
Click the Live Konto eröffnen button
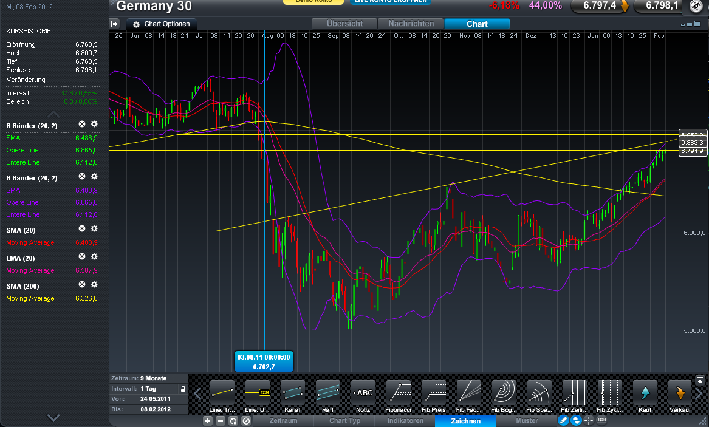click(x=391, y=2)
